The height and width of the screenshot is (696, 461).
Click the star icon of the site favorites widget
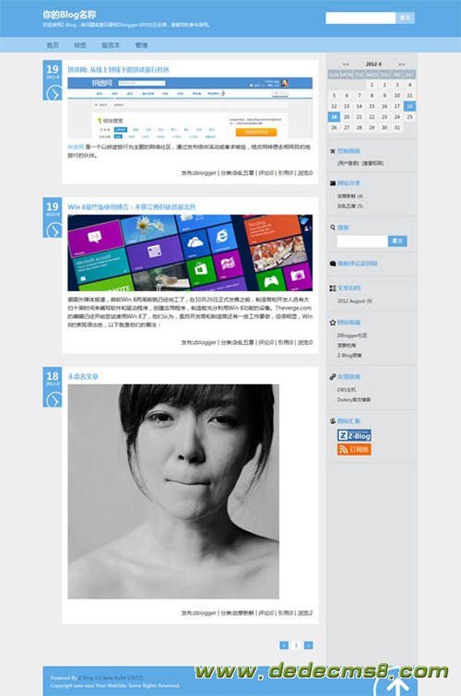click(333, 323)
